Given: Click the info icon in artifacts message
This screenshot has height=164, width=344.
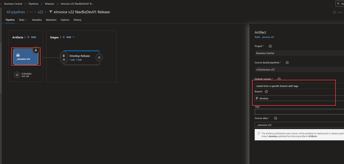Looking at the screenshot, I should point(259,133).
